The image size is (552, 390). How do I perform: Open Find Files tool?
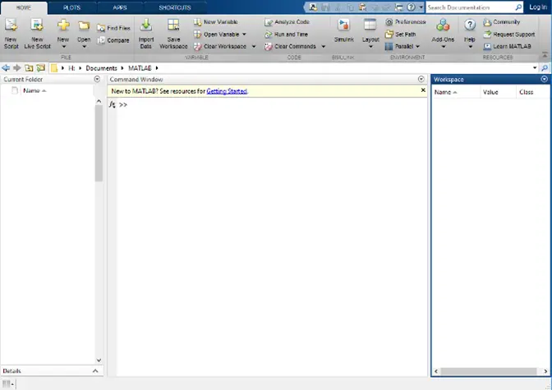tap(113, 28)
